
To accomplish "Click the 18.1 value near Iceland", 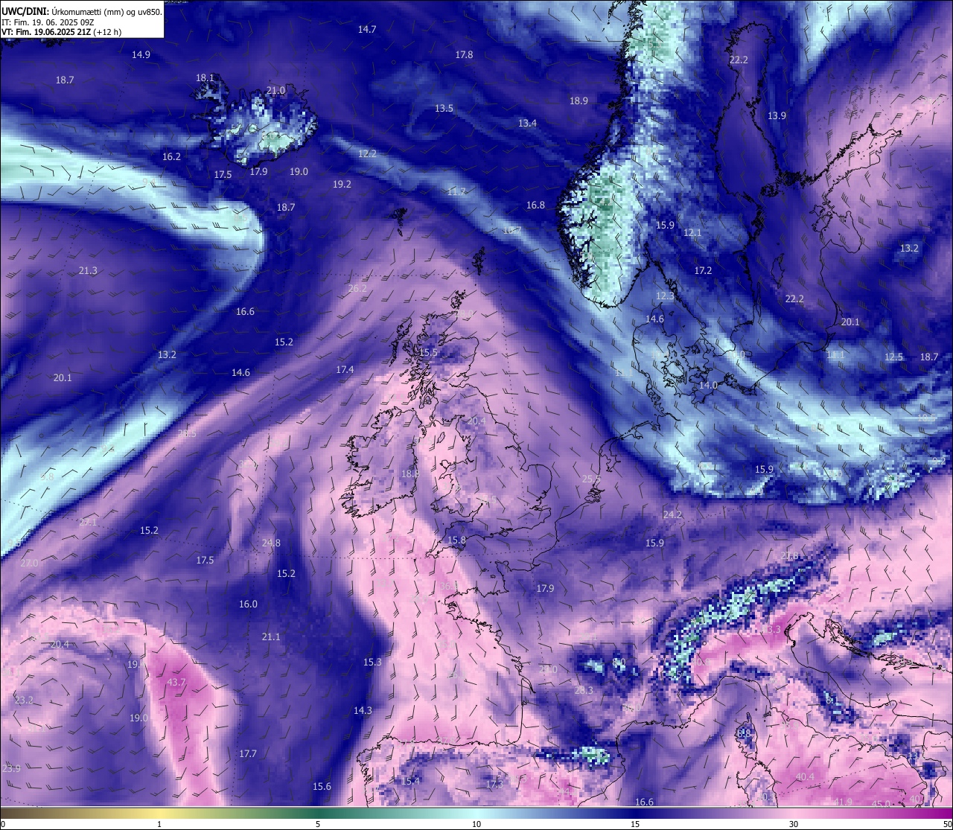I will point(205,77).
